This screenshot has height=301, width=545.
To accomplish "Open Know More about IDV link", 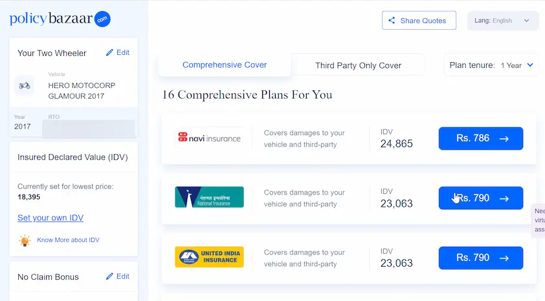I will pos(68,240).
